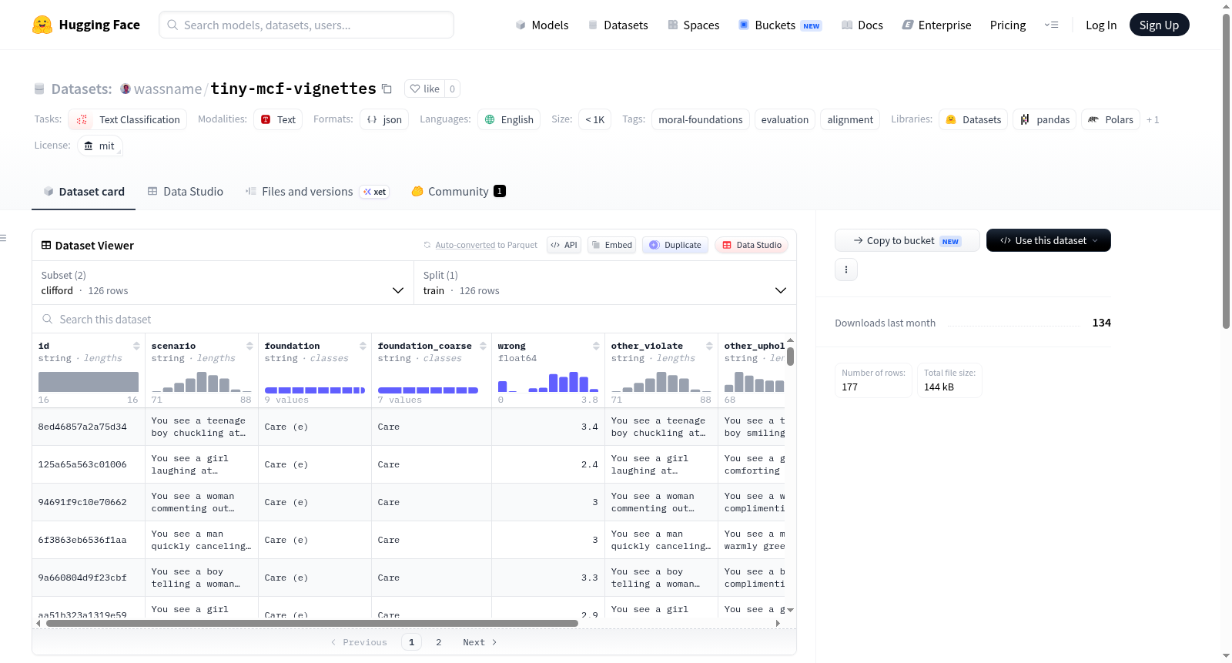The height and width of the screenshot is (663, 1232).
Task: Click the page vertical scrollbar
Action: tap(1227, 171)
